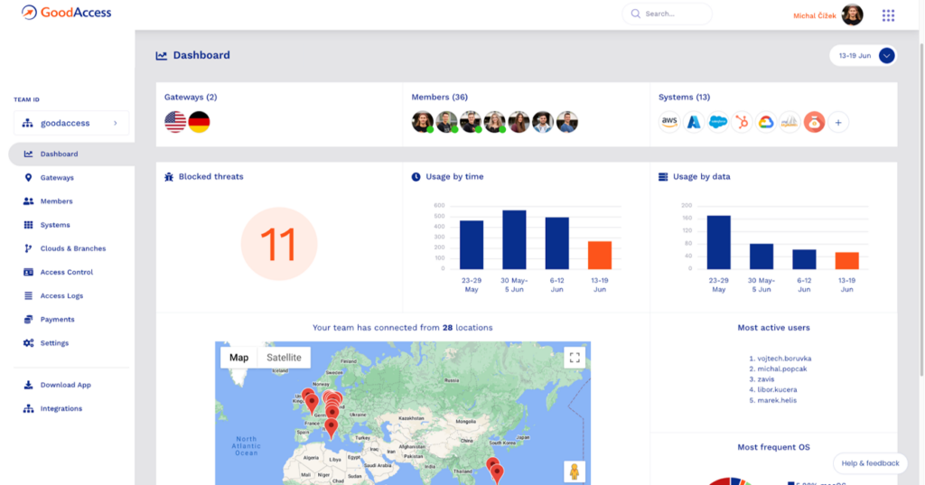
Task: Switch the map to Map view
Action: (238, 358)
